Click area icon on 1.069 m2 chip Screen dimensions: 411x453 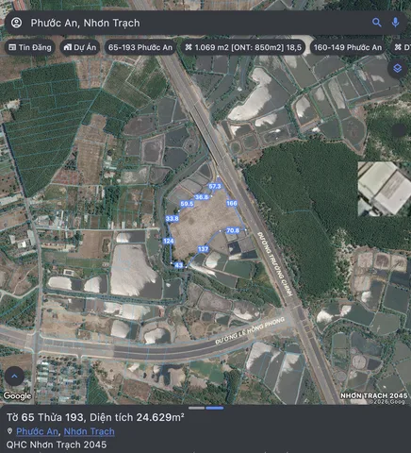[189, 47]
